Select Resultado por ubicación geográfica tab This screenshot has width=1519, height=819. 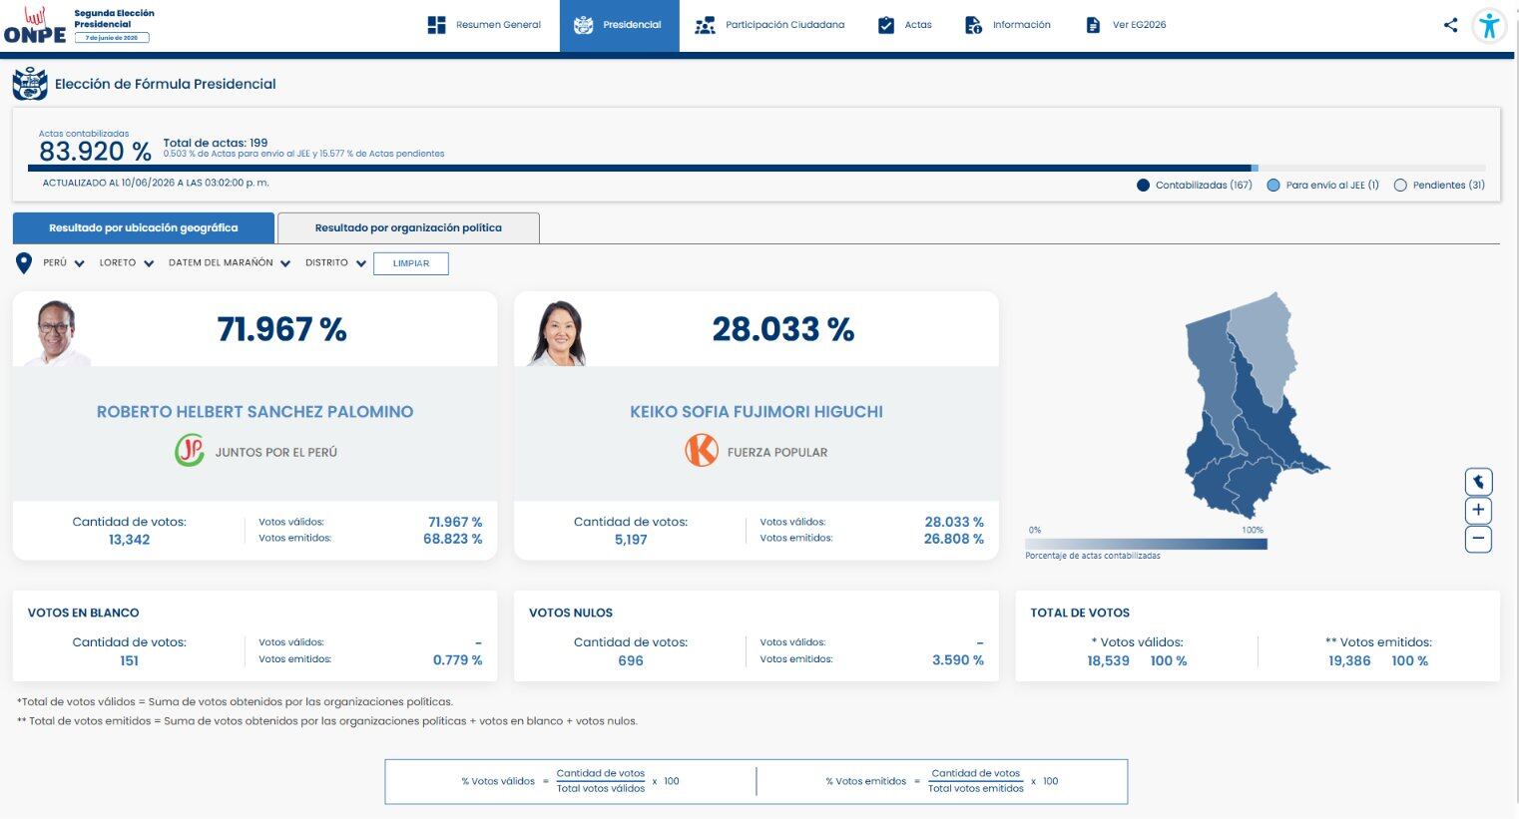pos(144,227)
